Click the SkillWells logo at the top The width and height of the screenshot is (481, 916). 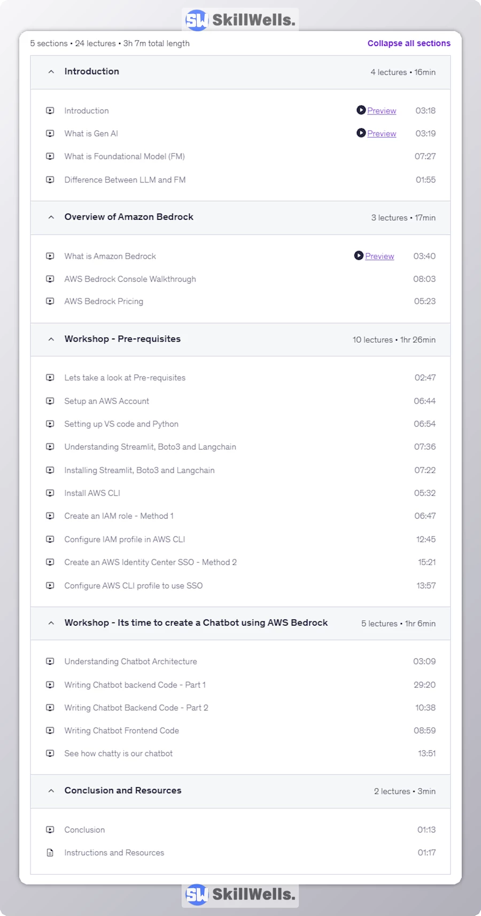pos(240,20)
